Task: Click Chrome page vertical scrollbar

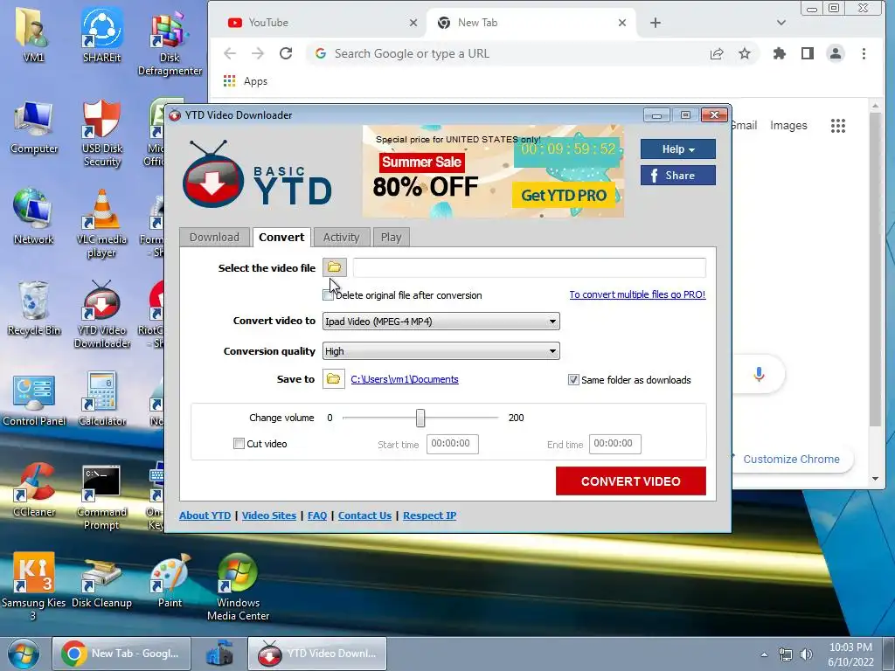Action: click(875, 269)
